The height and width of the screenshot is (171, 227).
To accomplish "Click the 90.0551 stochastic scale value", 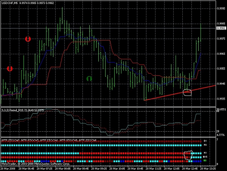I will 221,109.
